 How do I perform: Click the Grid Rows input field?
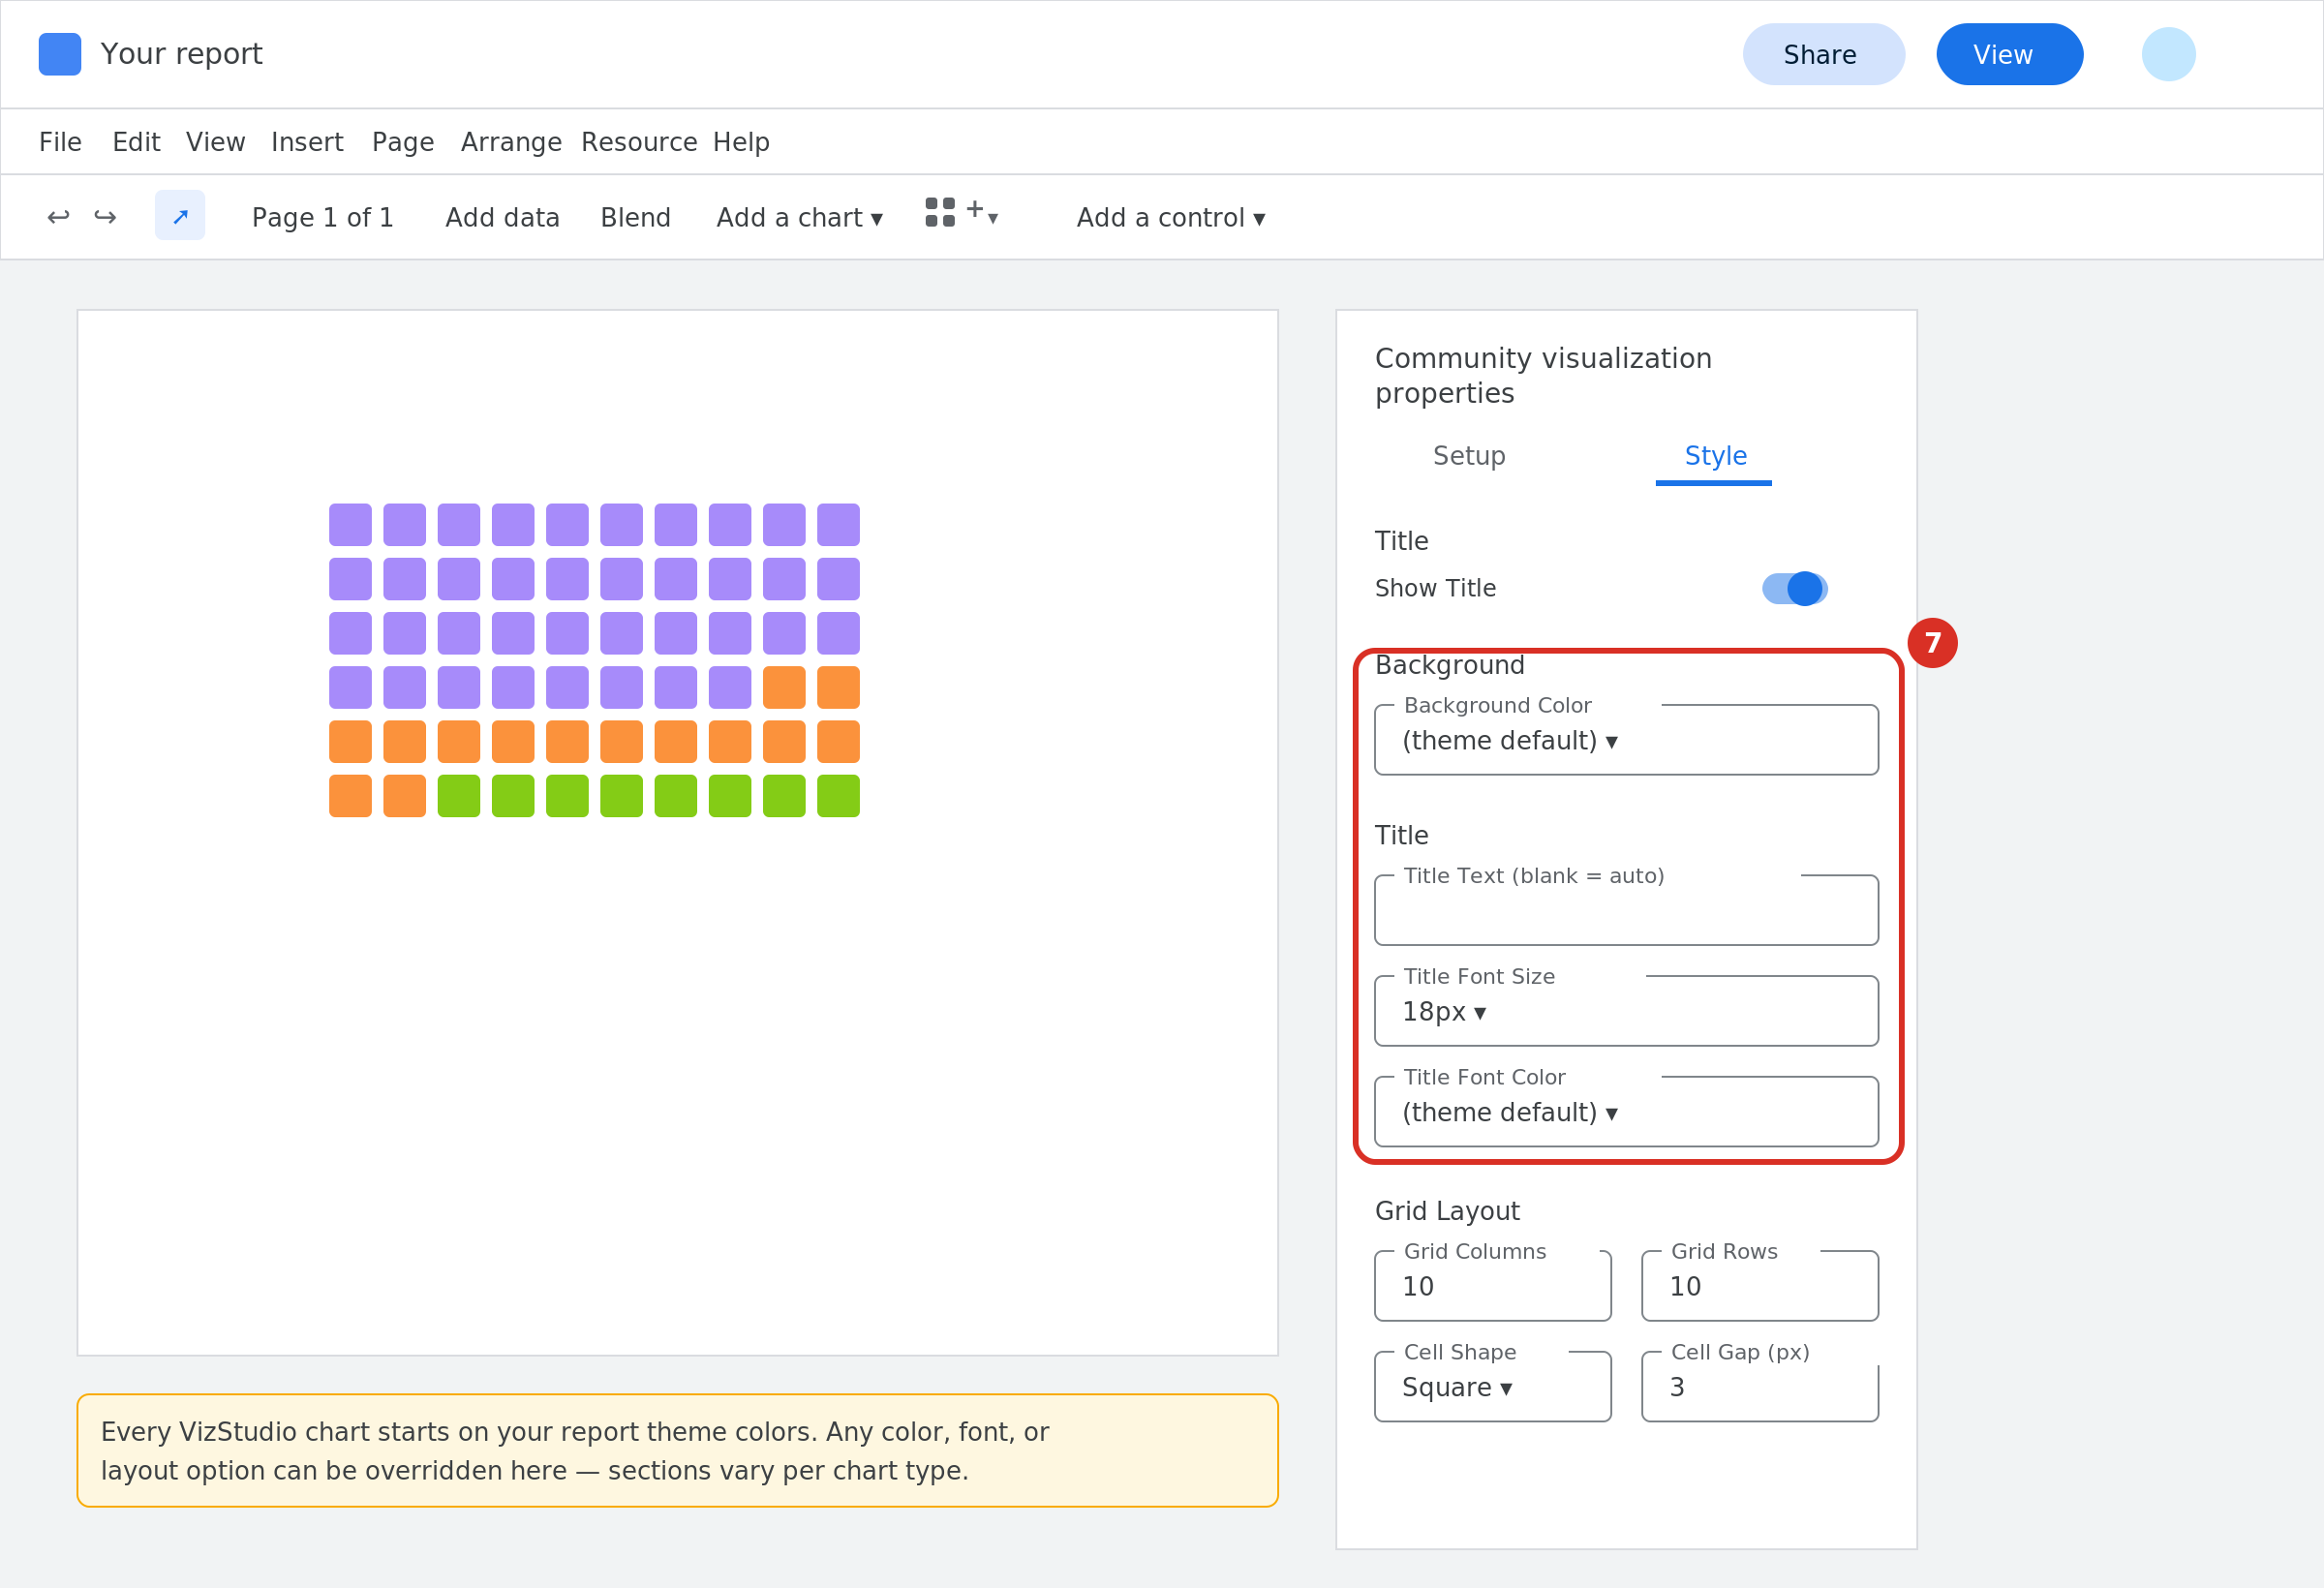[1760, 1286]
